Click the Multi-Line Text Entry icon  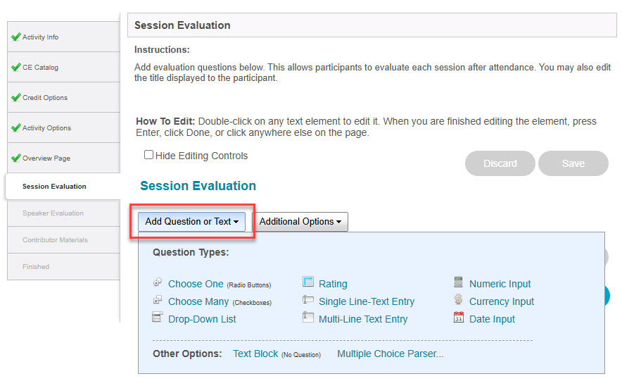[307, 317]
